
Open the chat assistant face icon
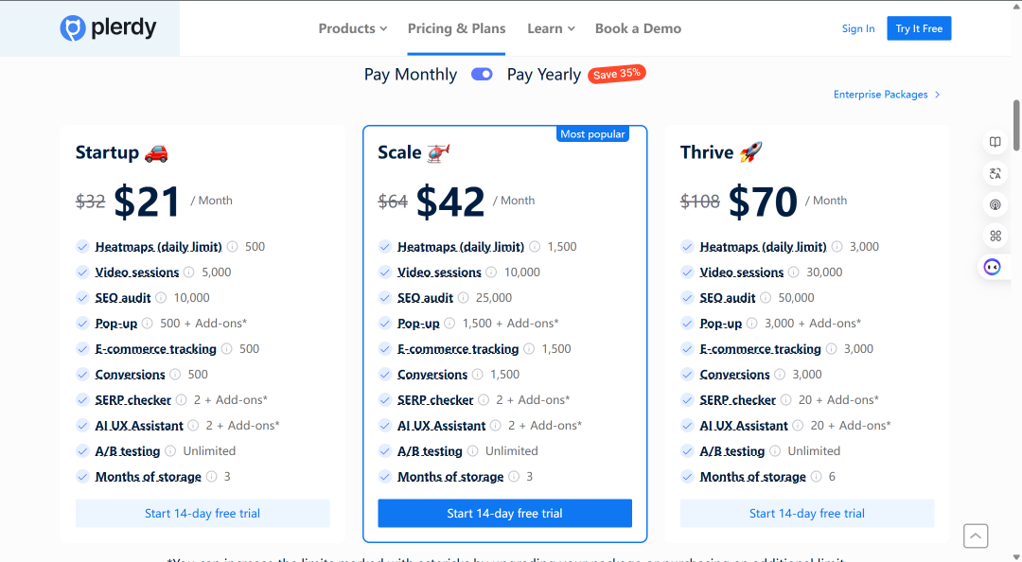pyautogui.click(x=992, y=267)
